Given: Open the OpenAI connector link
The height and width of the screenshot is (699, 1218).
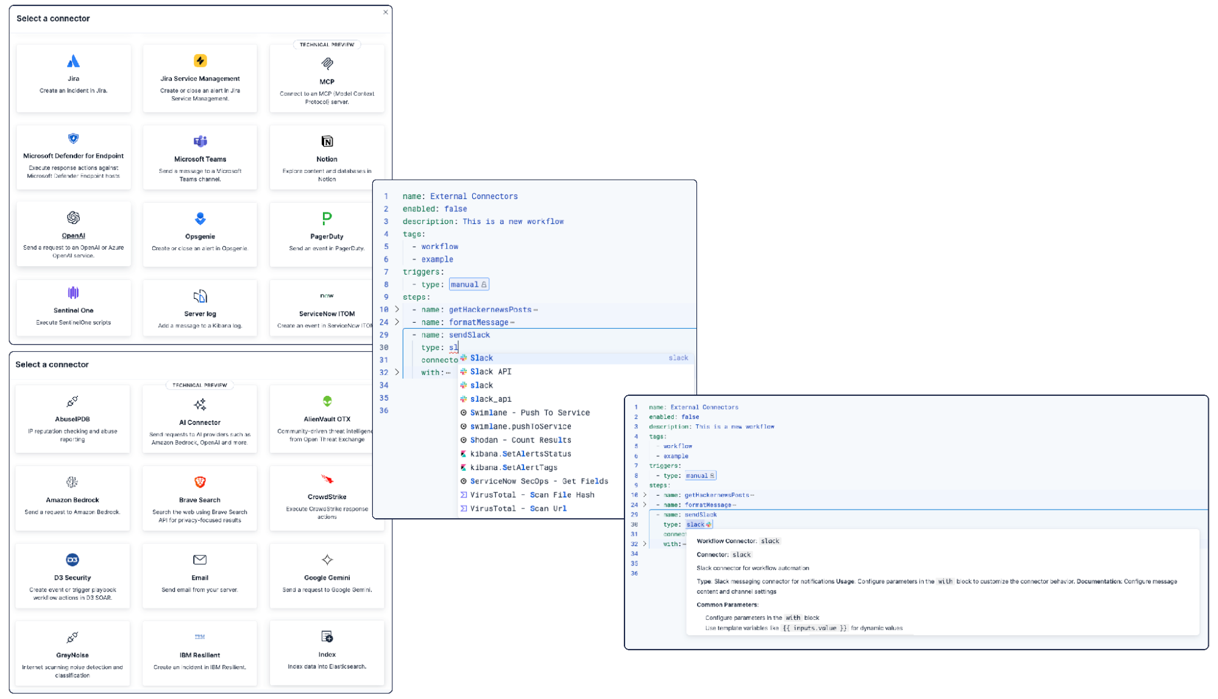Looking at the screenshot, I should pyautogui.click(x=73, y=236).
